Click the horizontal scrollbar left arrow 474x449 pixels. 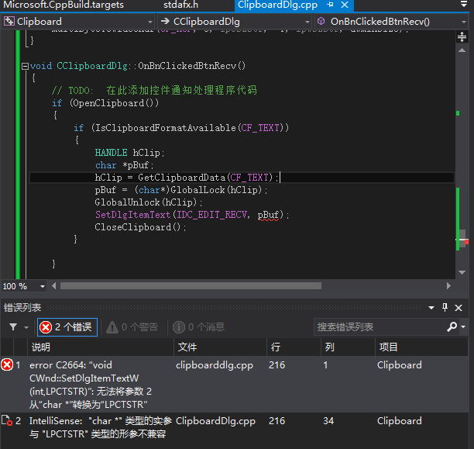(53, 286)
